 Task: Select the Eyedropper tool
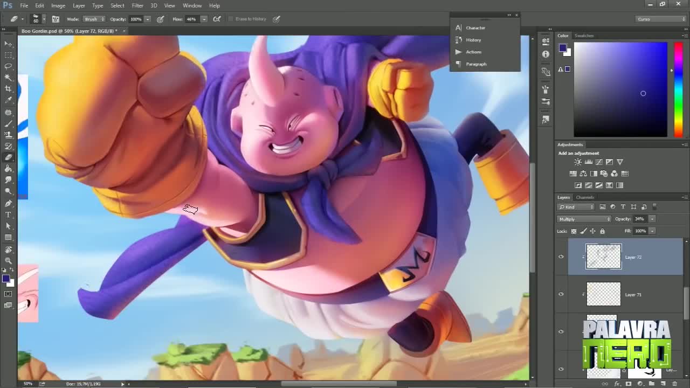point(8,100)
